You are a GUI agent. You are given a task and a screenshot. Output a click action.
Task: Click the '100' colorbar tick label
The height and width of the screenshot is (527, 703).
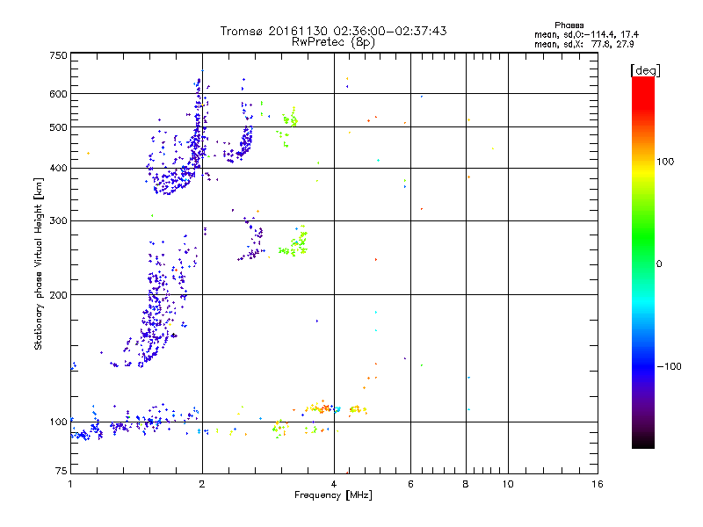coord(665,162)
